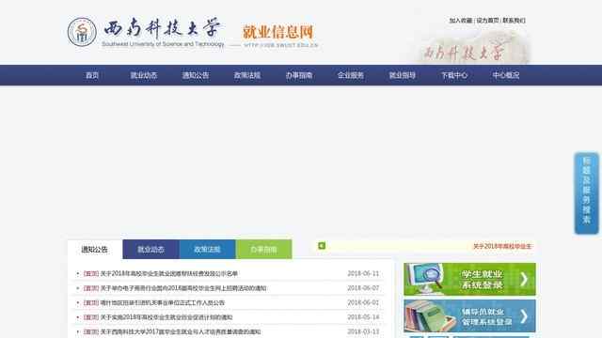Open the 企业服务 navigation item
Screen dimensions: 602x338
pos(351,75)
